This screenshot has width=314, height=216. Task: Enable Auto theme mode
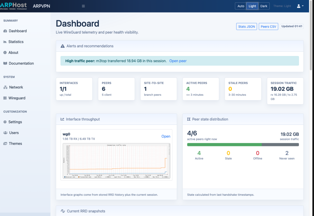click(x=241, y=6)
